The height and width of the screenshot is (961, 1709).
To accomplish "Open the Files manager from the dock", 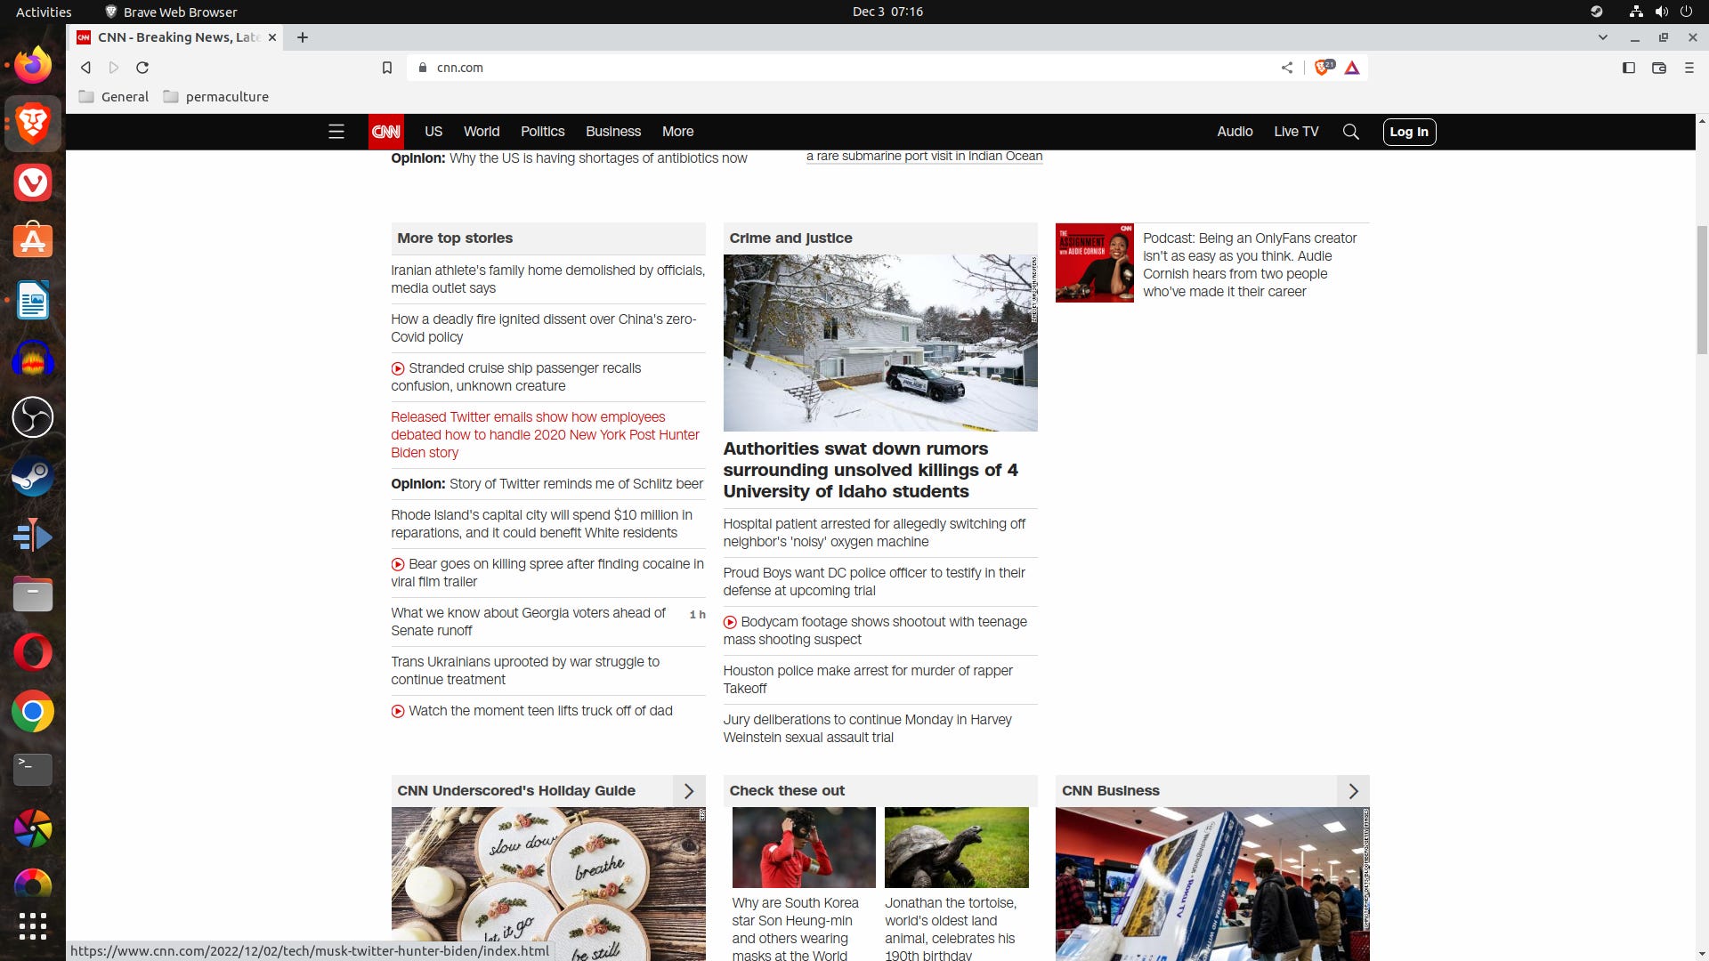I will pyautogui.click(x=33, y=594).
